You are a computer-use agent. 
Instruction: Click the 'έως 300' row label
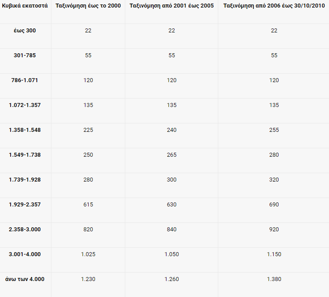click(x=25, y=30)
